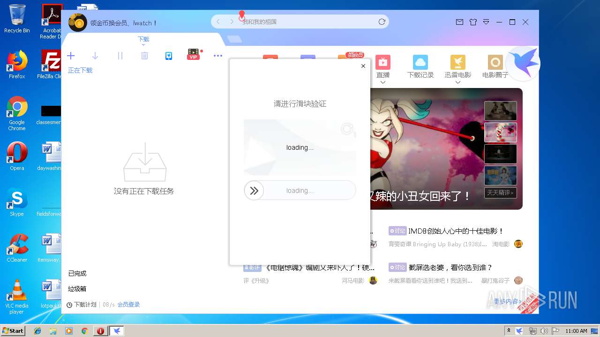Click the start download arrow icon
The width and height of the screenshot is (600, 337).
(95, 56)
